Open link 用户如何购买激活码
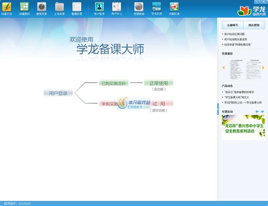 click(x=235, y=39)
